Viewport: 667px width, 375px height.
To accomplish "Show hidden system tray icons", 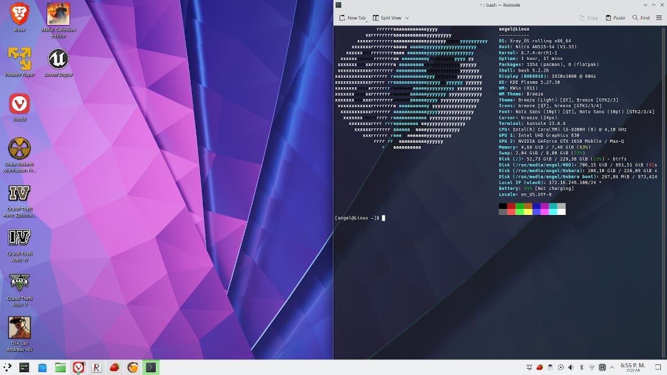I will point(613,367).
